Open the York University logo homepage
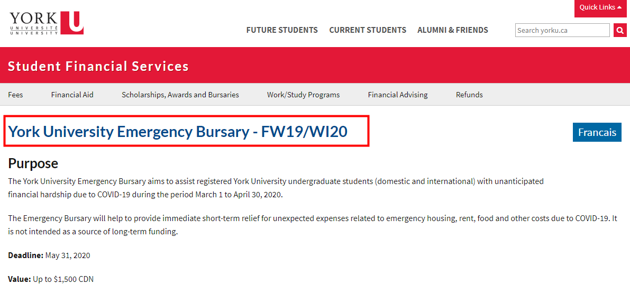This screenshot has width=630, height=293. click(x=47, y=23)
